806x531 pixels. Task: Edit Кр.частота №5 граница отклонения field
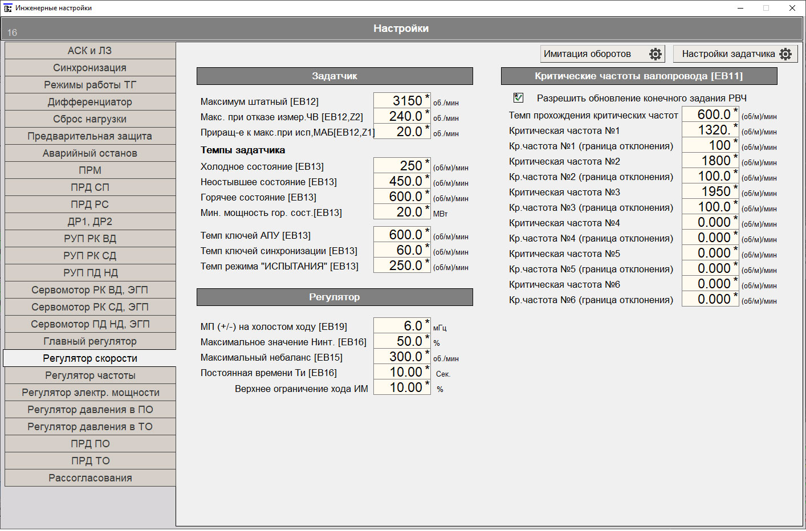pos(710,268)
